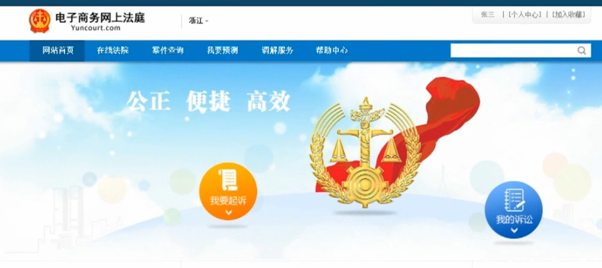This screenshot has height=268, width=602.
Task: Click the orange 我要起诉 button
Action: click(x=228, y=191)
